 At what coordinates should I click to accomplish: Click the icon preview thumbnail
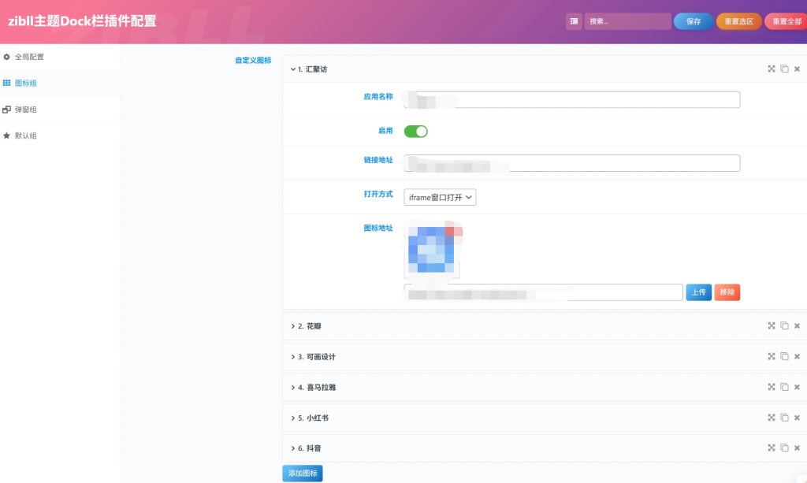[432, 250]
